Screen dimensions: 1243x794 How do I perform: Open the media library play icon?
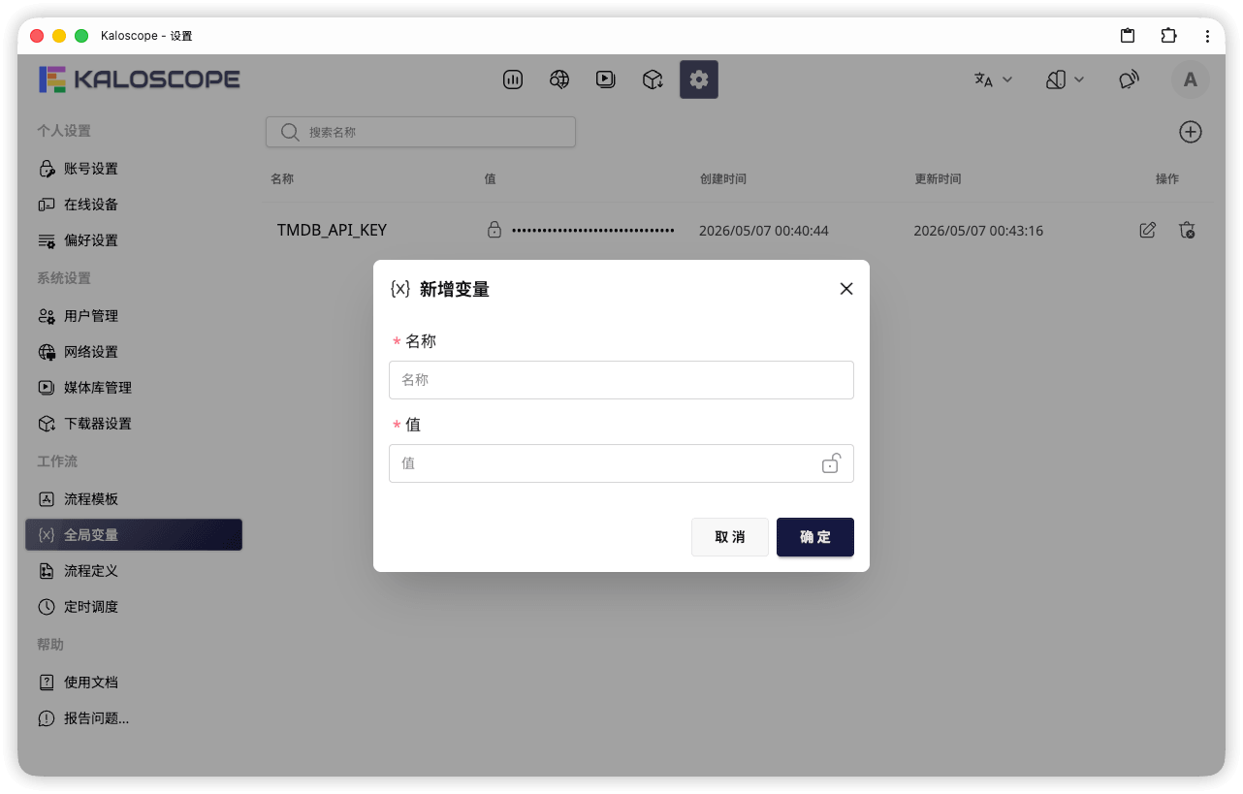606,79
